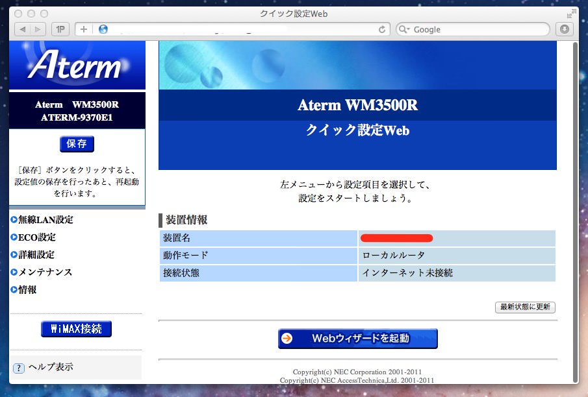Open the ECO設定 menu
The image size is (588, 397).
[37, 237]
